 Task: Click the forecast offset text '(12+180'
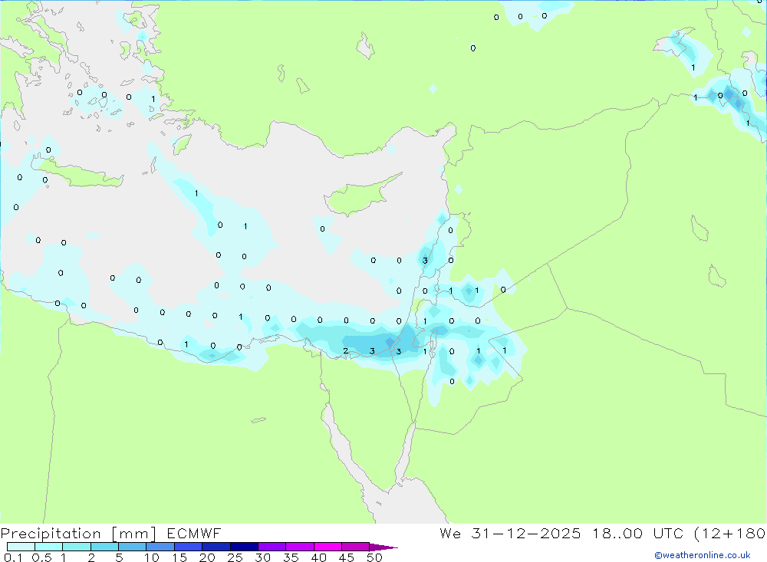coord(730,533)
